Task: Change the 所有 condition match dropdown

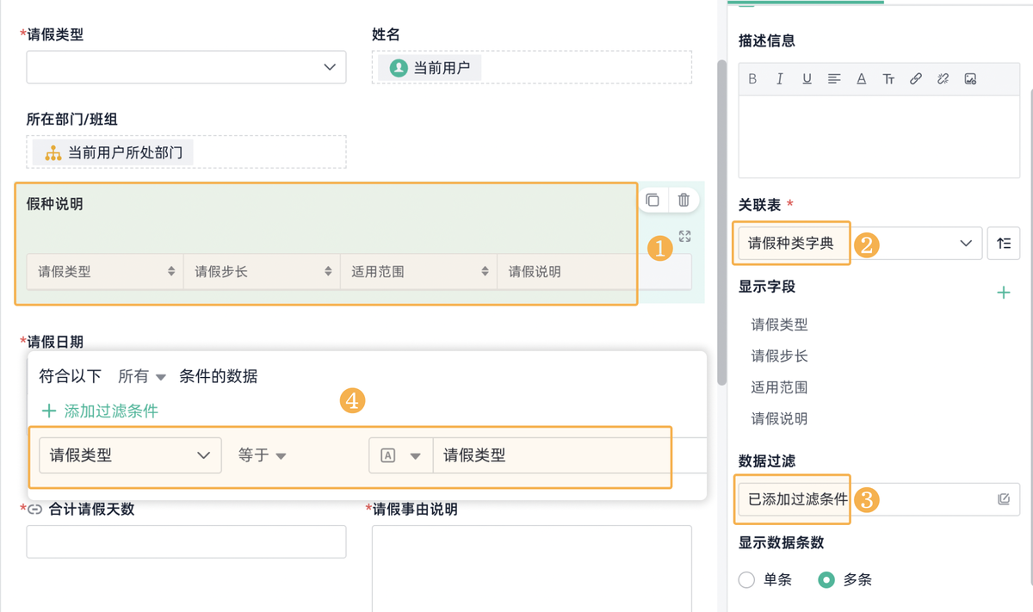Action: tap(141, 377)
